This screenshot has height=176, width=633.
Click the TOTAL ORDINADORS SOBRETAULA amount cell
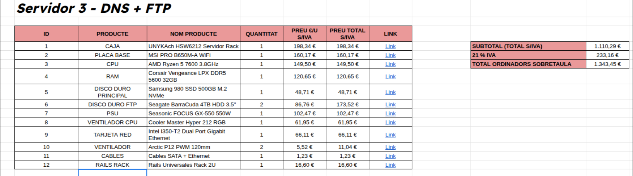607,64
